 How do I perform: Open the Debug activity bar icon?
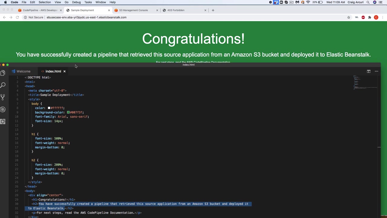pos(3,109)
